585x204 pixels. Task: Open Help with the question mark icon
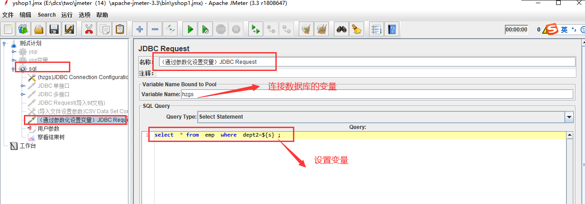[x=392, y=30]
